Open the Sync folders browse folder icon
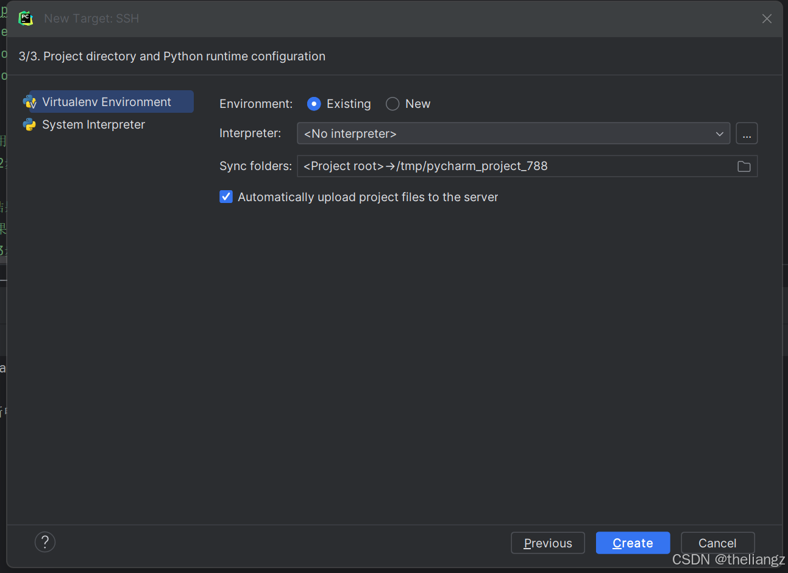The image size is (788, 573). click(x=744, y=166)
